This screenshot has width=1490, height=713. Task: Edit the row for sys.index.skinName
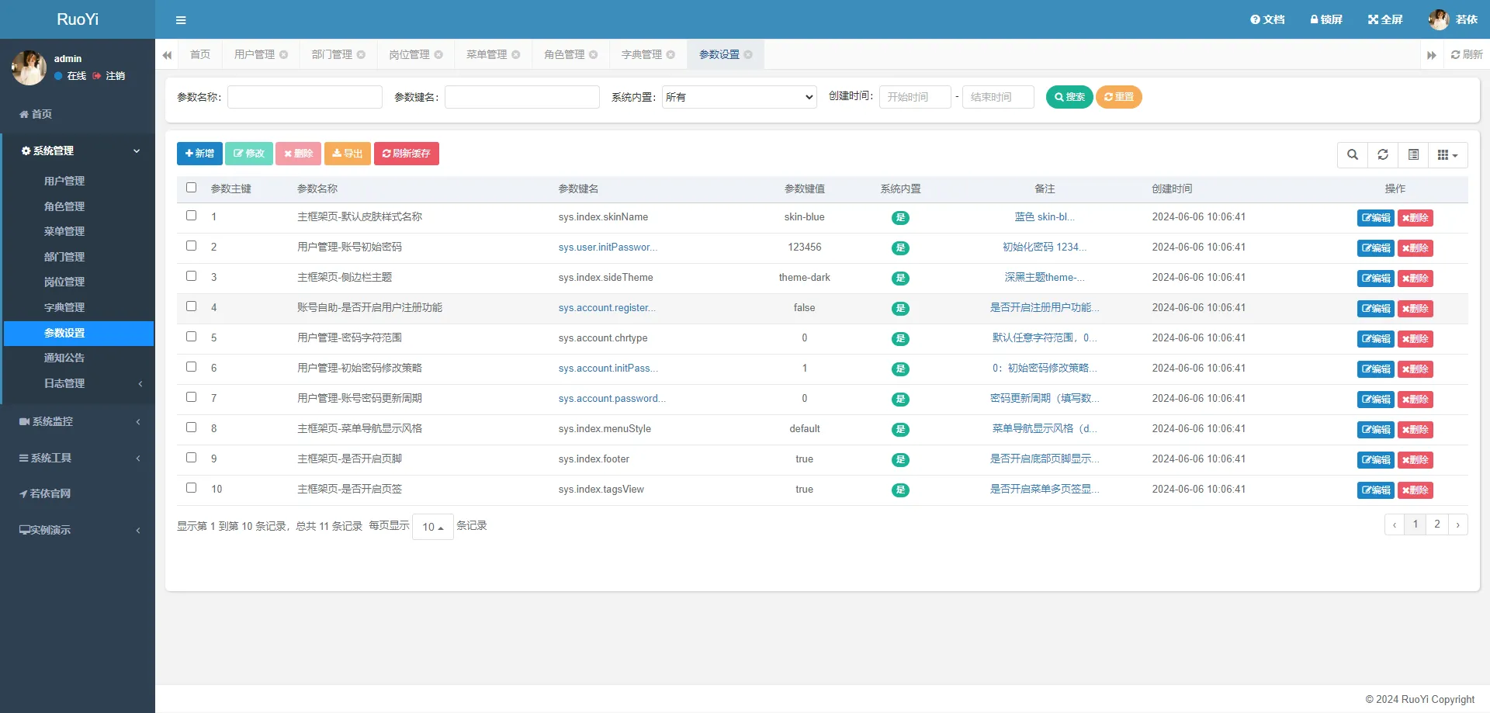(x=1375, y=218)
